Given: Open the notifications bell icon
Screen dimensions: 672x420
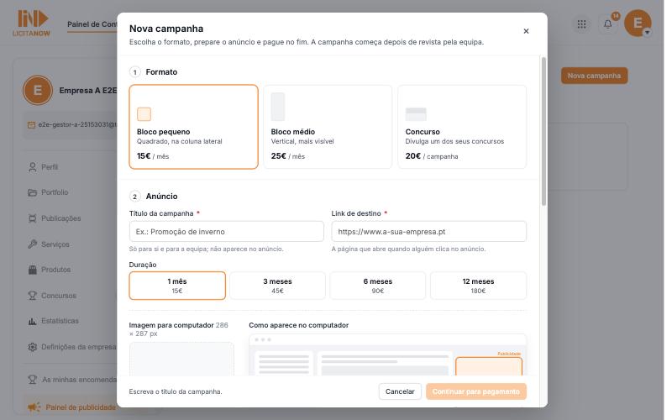Looking at the screenshot, I should point(607,24).
